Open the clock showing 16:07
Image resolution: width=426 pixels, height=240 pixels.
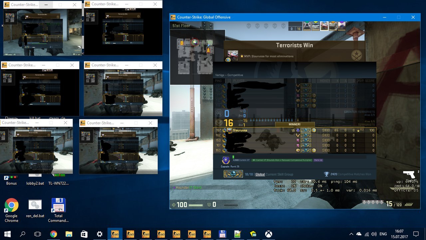pos(399,234)
